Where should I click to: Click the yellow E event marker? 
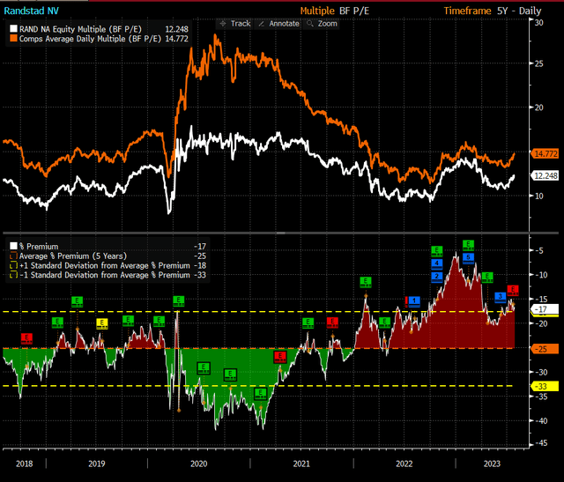[100, 323]
